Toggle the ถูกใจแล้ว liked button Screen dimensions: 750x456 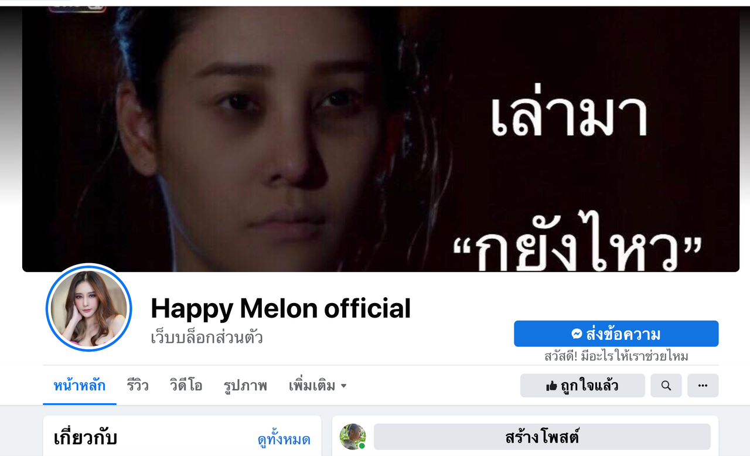[x=582, y=386]
